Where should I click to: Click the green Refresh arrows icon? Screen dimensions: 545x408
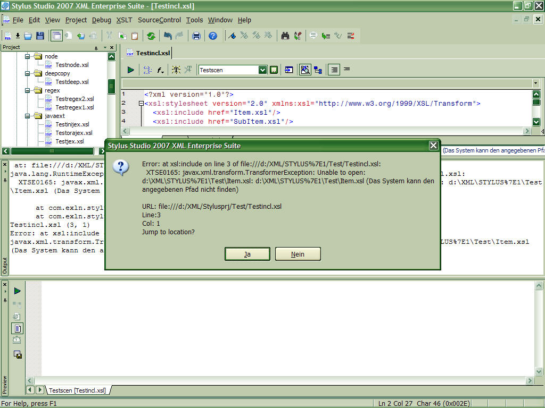(151, 36)
